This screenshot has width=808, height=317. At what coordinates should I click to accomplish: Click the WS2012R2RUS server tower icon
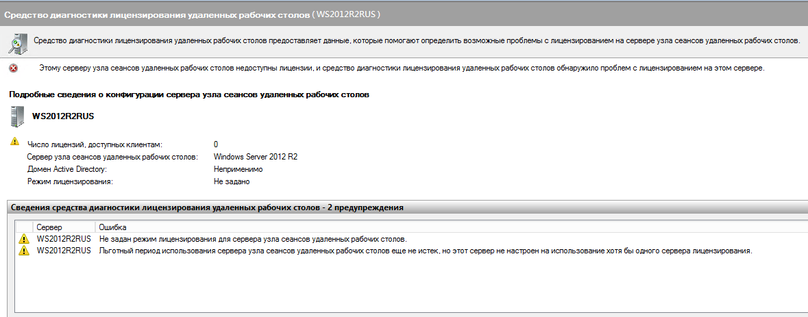coord(16,116)
